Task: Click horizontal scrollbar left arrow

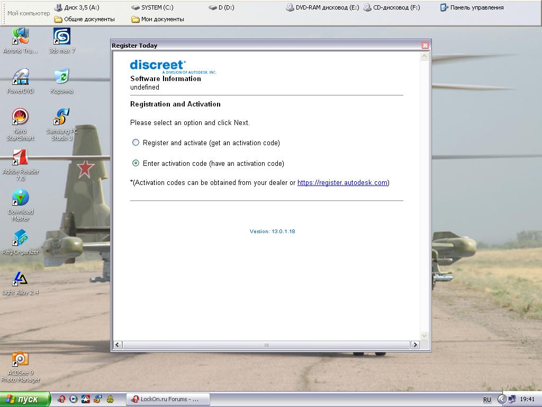Action: (x=118, y=344)
